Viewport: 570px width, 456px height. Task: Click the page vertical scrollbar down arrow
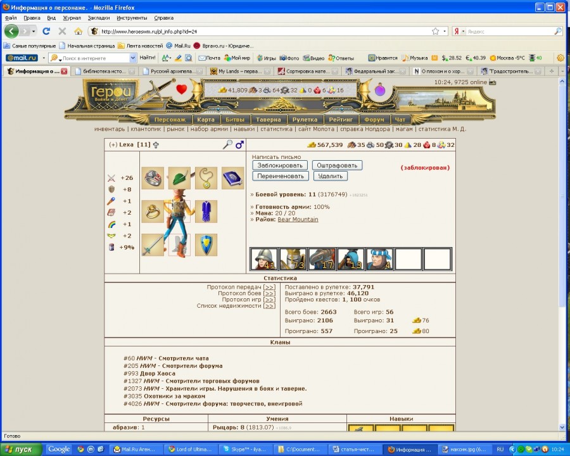tap(562, 427)
